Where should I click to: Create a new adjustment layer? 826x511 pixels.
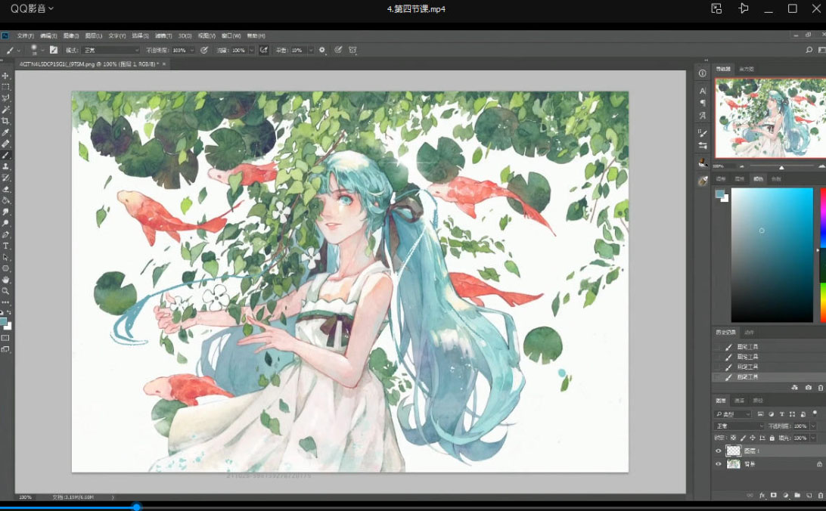coord(785,496)
